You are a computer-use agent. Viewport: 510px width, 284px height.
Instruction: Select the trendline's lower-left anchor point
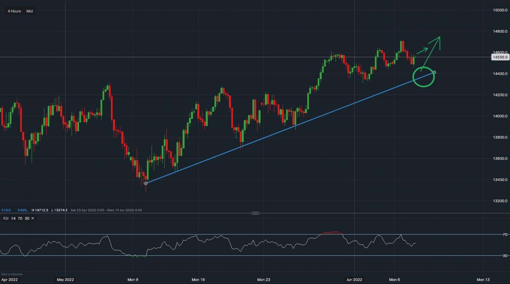pos(146,183)
